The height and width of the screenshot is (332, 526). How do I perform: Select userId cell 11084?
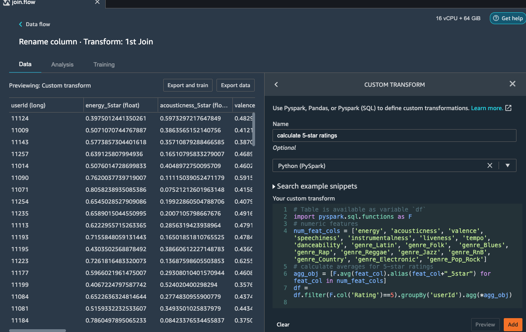point(20,297)
